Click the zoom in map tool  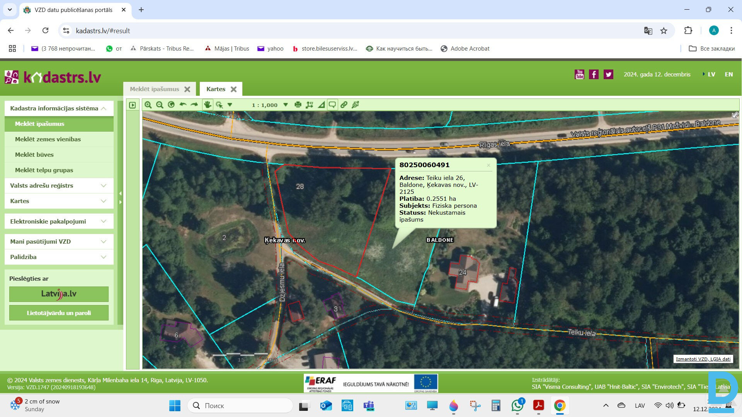(148, 105)
